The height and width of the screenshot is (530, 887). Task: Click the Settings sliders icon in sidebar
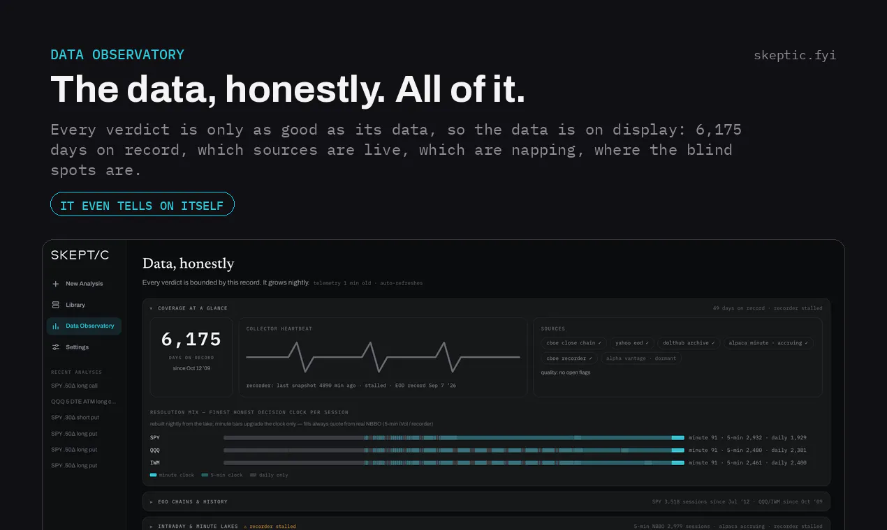(x=56, y=347)
